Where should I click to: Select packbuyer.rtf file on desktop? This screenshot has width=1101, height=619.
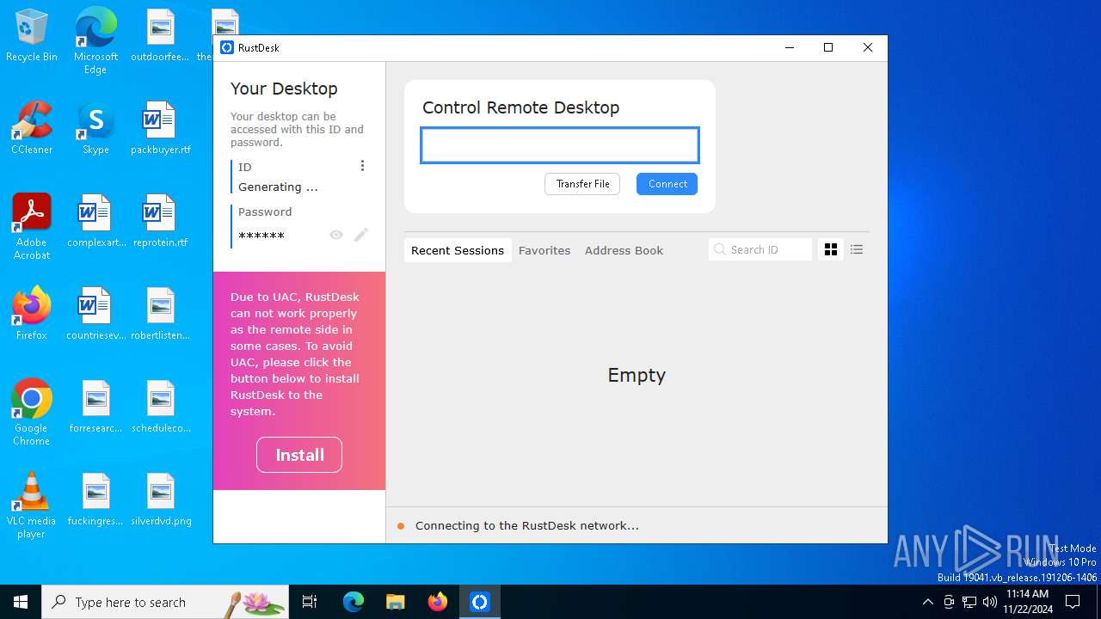point(160,128)
